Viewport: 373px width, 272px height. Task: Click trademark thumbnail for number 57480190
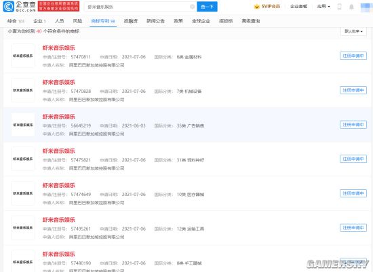pyautogui.click(x=23, y=261)
